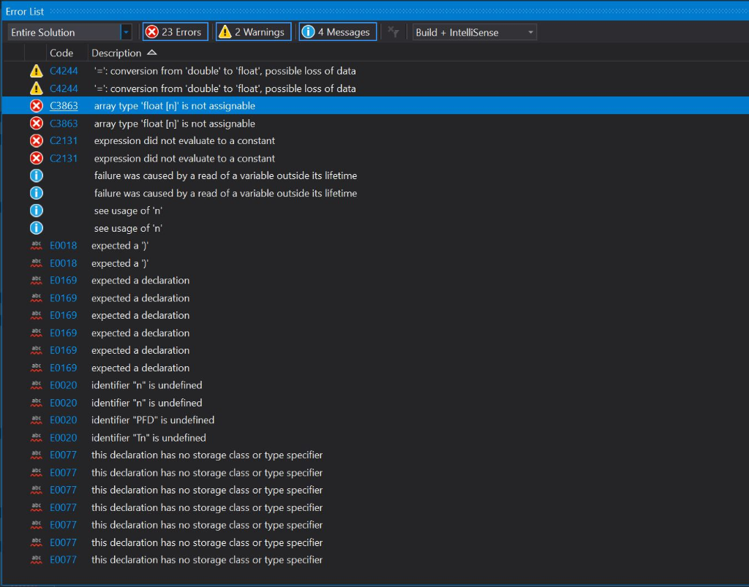Open E0020 code link for the PFD error
Viewport: 749px width, 587px height.
tap(63, 420)
